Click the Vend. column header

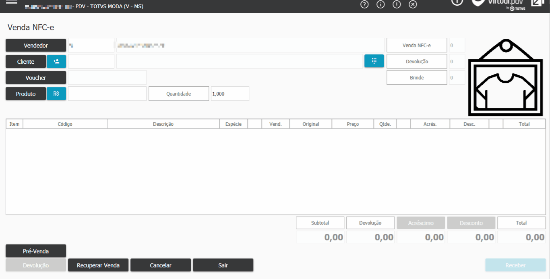pyautogui.click(x=275, y=124)
